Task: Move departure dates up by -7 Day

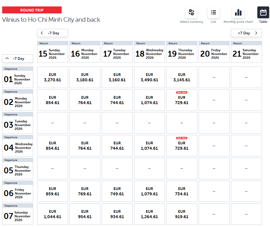Action: click(x=17, y=58)
